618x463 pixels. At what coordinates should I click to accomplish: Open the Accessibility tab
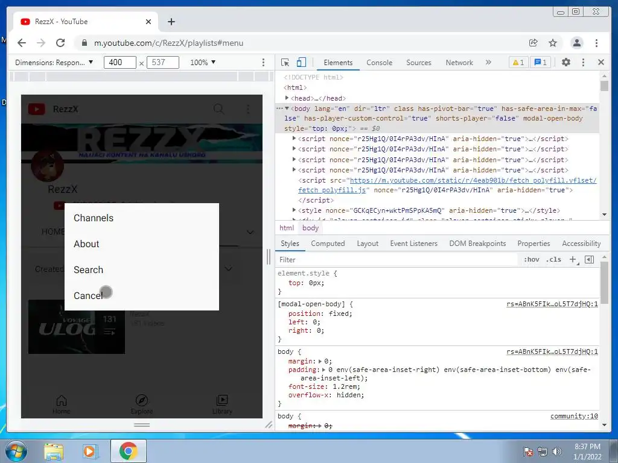581,244
